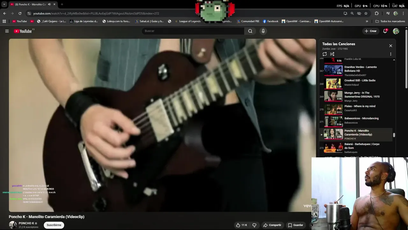Open Café Quijano bookmark
This screenshot has height=230, width=408.
coord(51,21)
